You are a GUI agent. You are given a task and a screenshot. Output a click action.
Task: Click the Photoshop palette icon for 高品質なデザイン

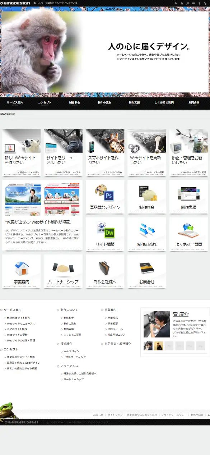point(104,193)
